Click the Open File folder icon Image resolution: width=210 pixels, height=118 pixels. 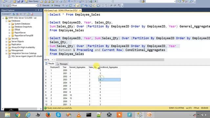pos(15,1)
